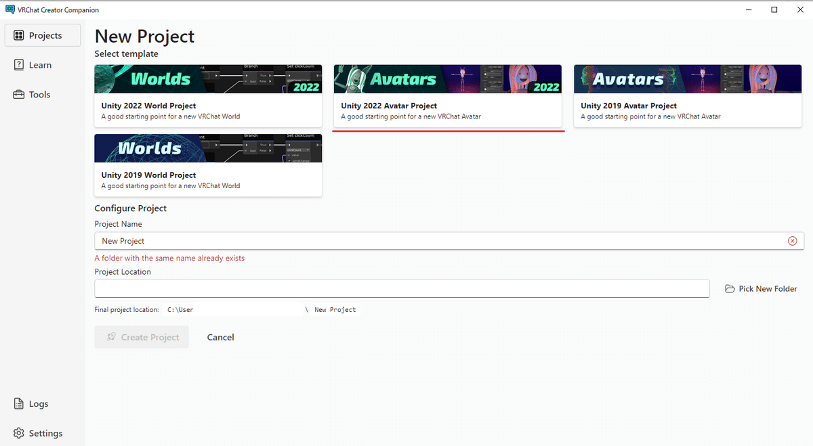The height and width of the screenshot is (446, 813).
Task: Click the 'Configure Project' heading
Action: pyautogui.click(x=131, y=208)
